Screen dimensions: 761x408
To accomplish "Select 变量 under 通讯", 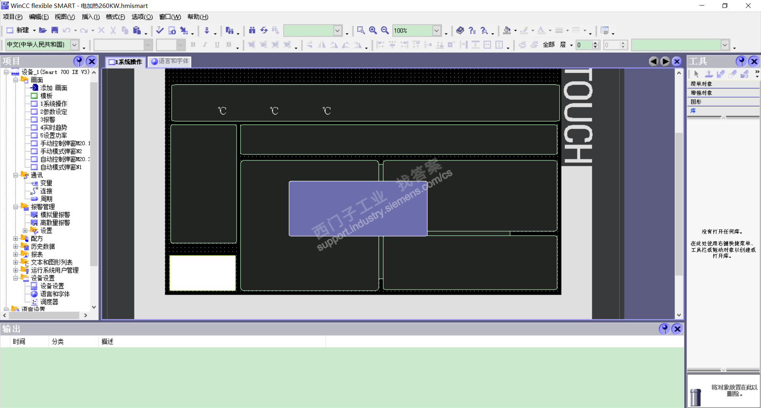I will [x=46, y=183].
